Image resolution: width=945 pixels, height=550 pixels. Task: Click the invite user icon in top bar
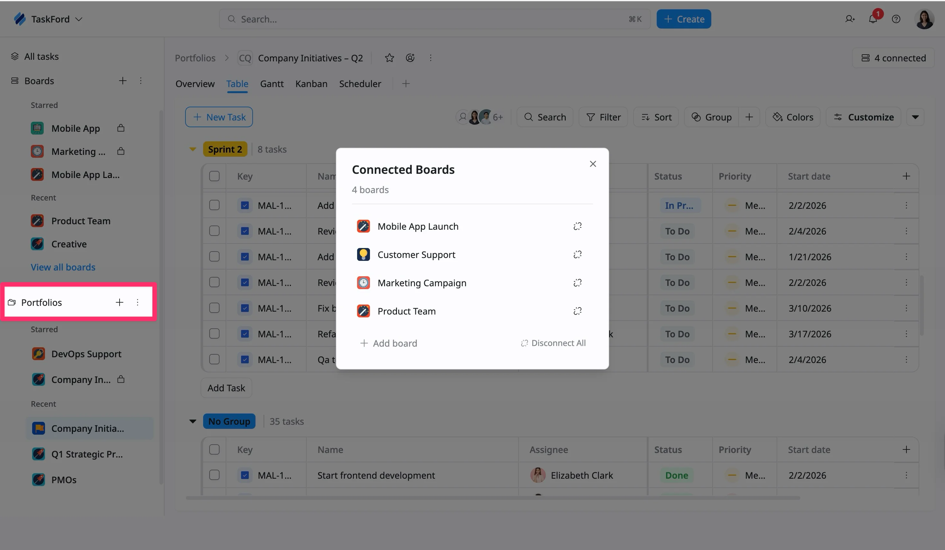(x=850, y=19)
